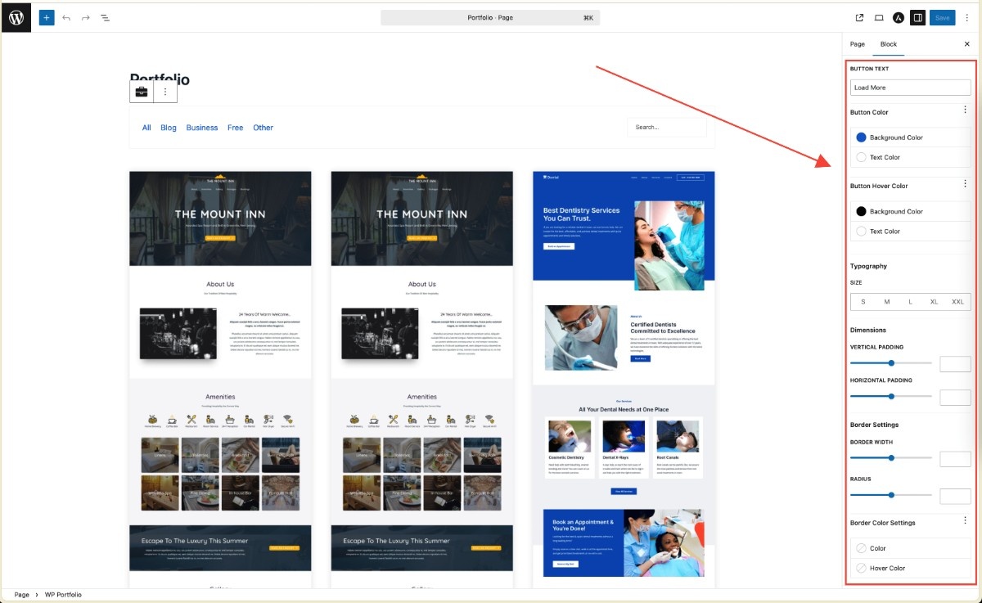
Task: Select typography size XXL
Action: pyautogui.click(x=957, y=302)
